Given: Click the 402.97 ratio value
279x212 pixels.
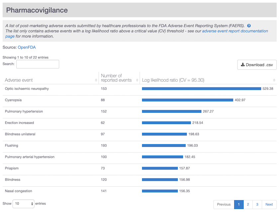Looking at the screenshot, I should pos(240,100).
